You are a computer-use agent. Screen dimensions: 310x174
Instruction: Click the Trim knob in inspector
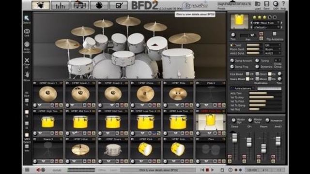[233, 35]
